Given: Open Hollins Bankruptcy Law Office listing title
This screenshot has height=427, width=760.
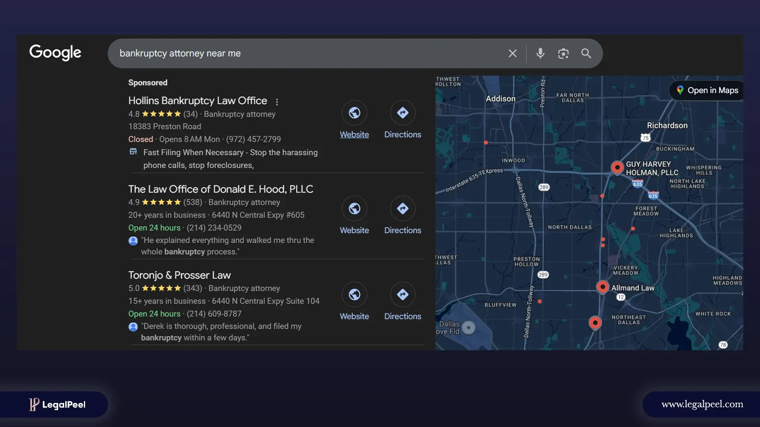Looking at the screenshot, I should click(198, 101).
